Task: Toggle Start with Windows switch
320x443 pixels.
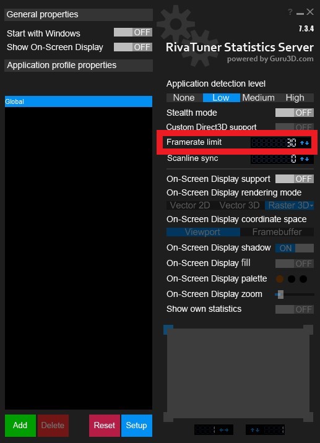Action: 133,32
